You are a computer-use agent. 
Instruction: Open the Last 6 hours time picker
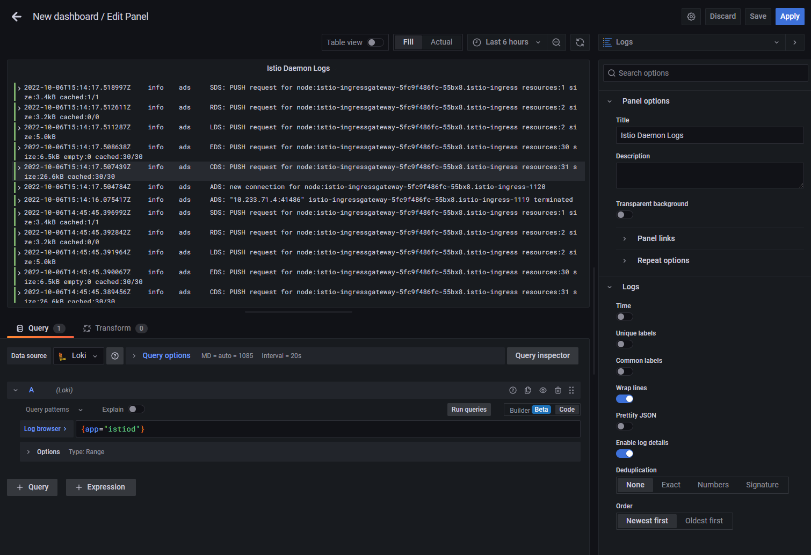pyautogui.click(x=507, y=42)
